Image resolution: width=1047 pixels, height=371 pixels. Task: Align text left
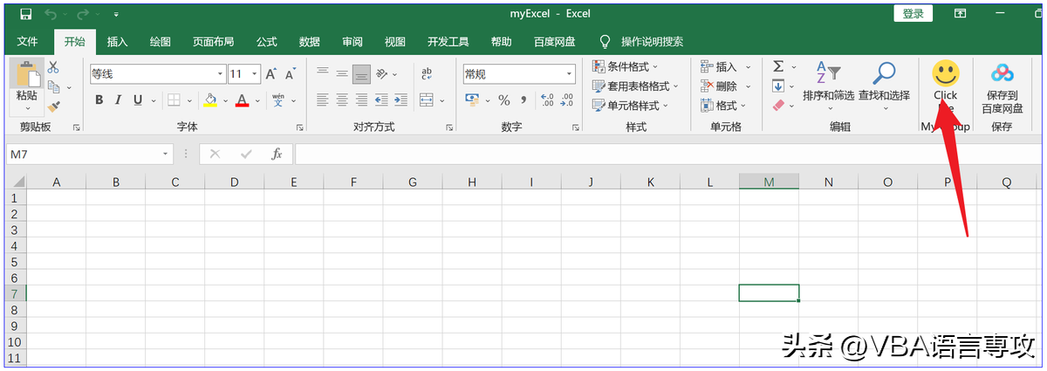323,100
